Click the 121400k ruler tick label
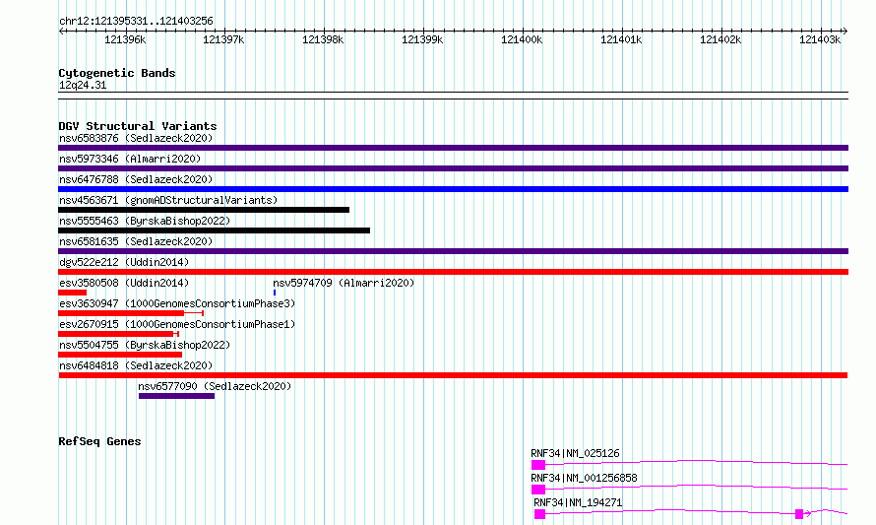 [x=522, y=39]
